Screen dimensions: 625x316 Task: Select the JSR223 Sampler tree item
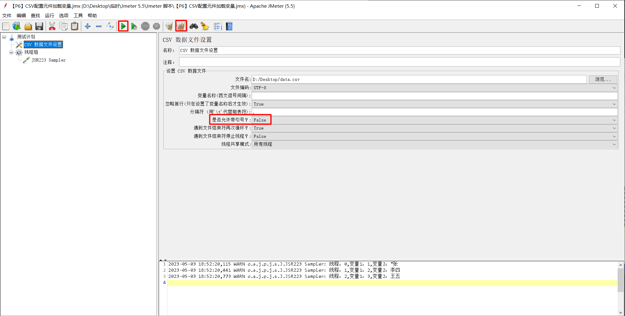pyautogui.click(x=49, y=60)
